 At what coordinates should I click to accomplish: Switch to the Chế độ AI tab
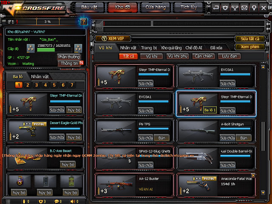(x=194, y=48)
